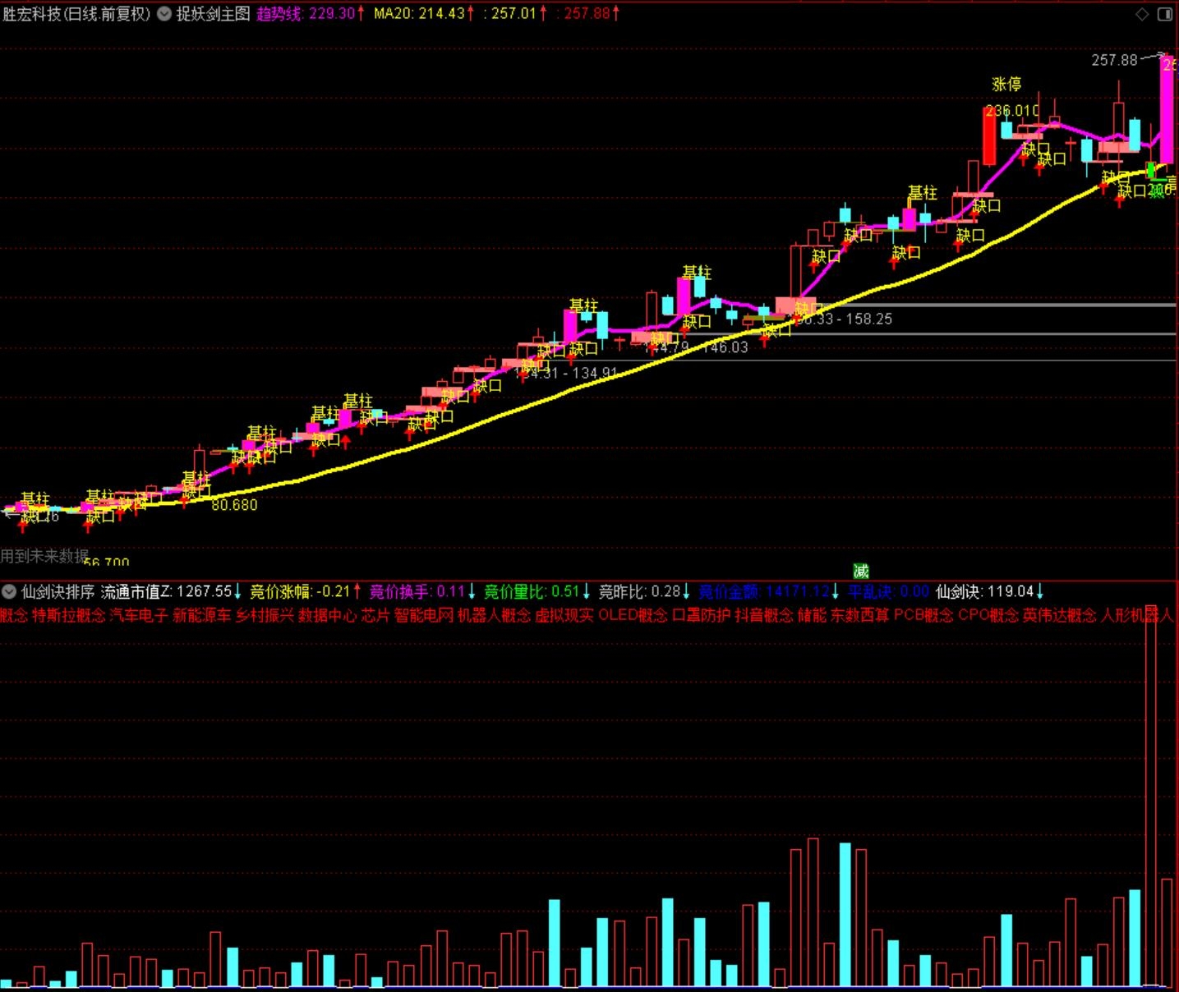Click the red arrow beside 趋势线 value
This screenshot has height=992, width=1179.
360,14
